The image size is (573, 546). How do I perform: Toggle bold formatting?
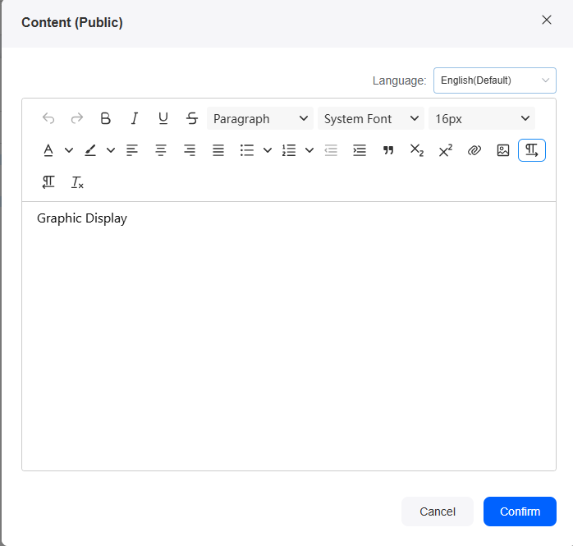(106, 118)
